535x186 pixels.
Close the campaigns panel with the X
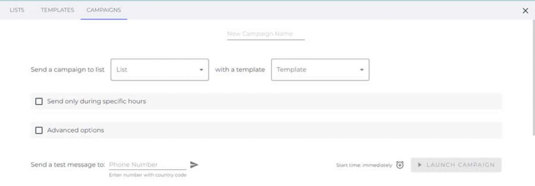[x=525, y=11]
